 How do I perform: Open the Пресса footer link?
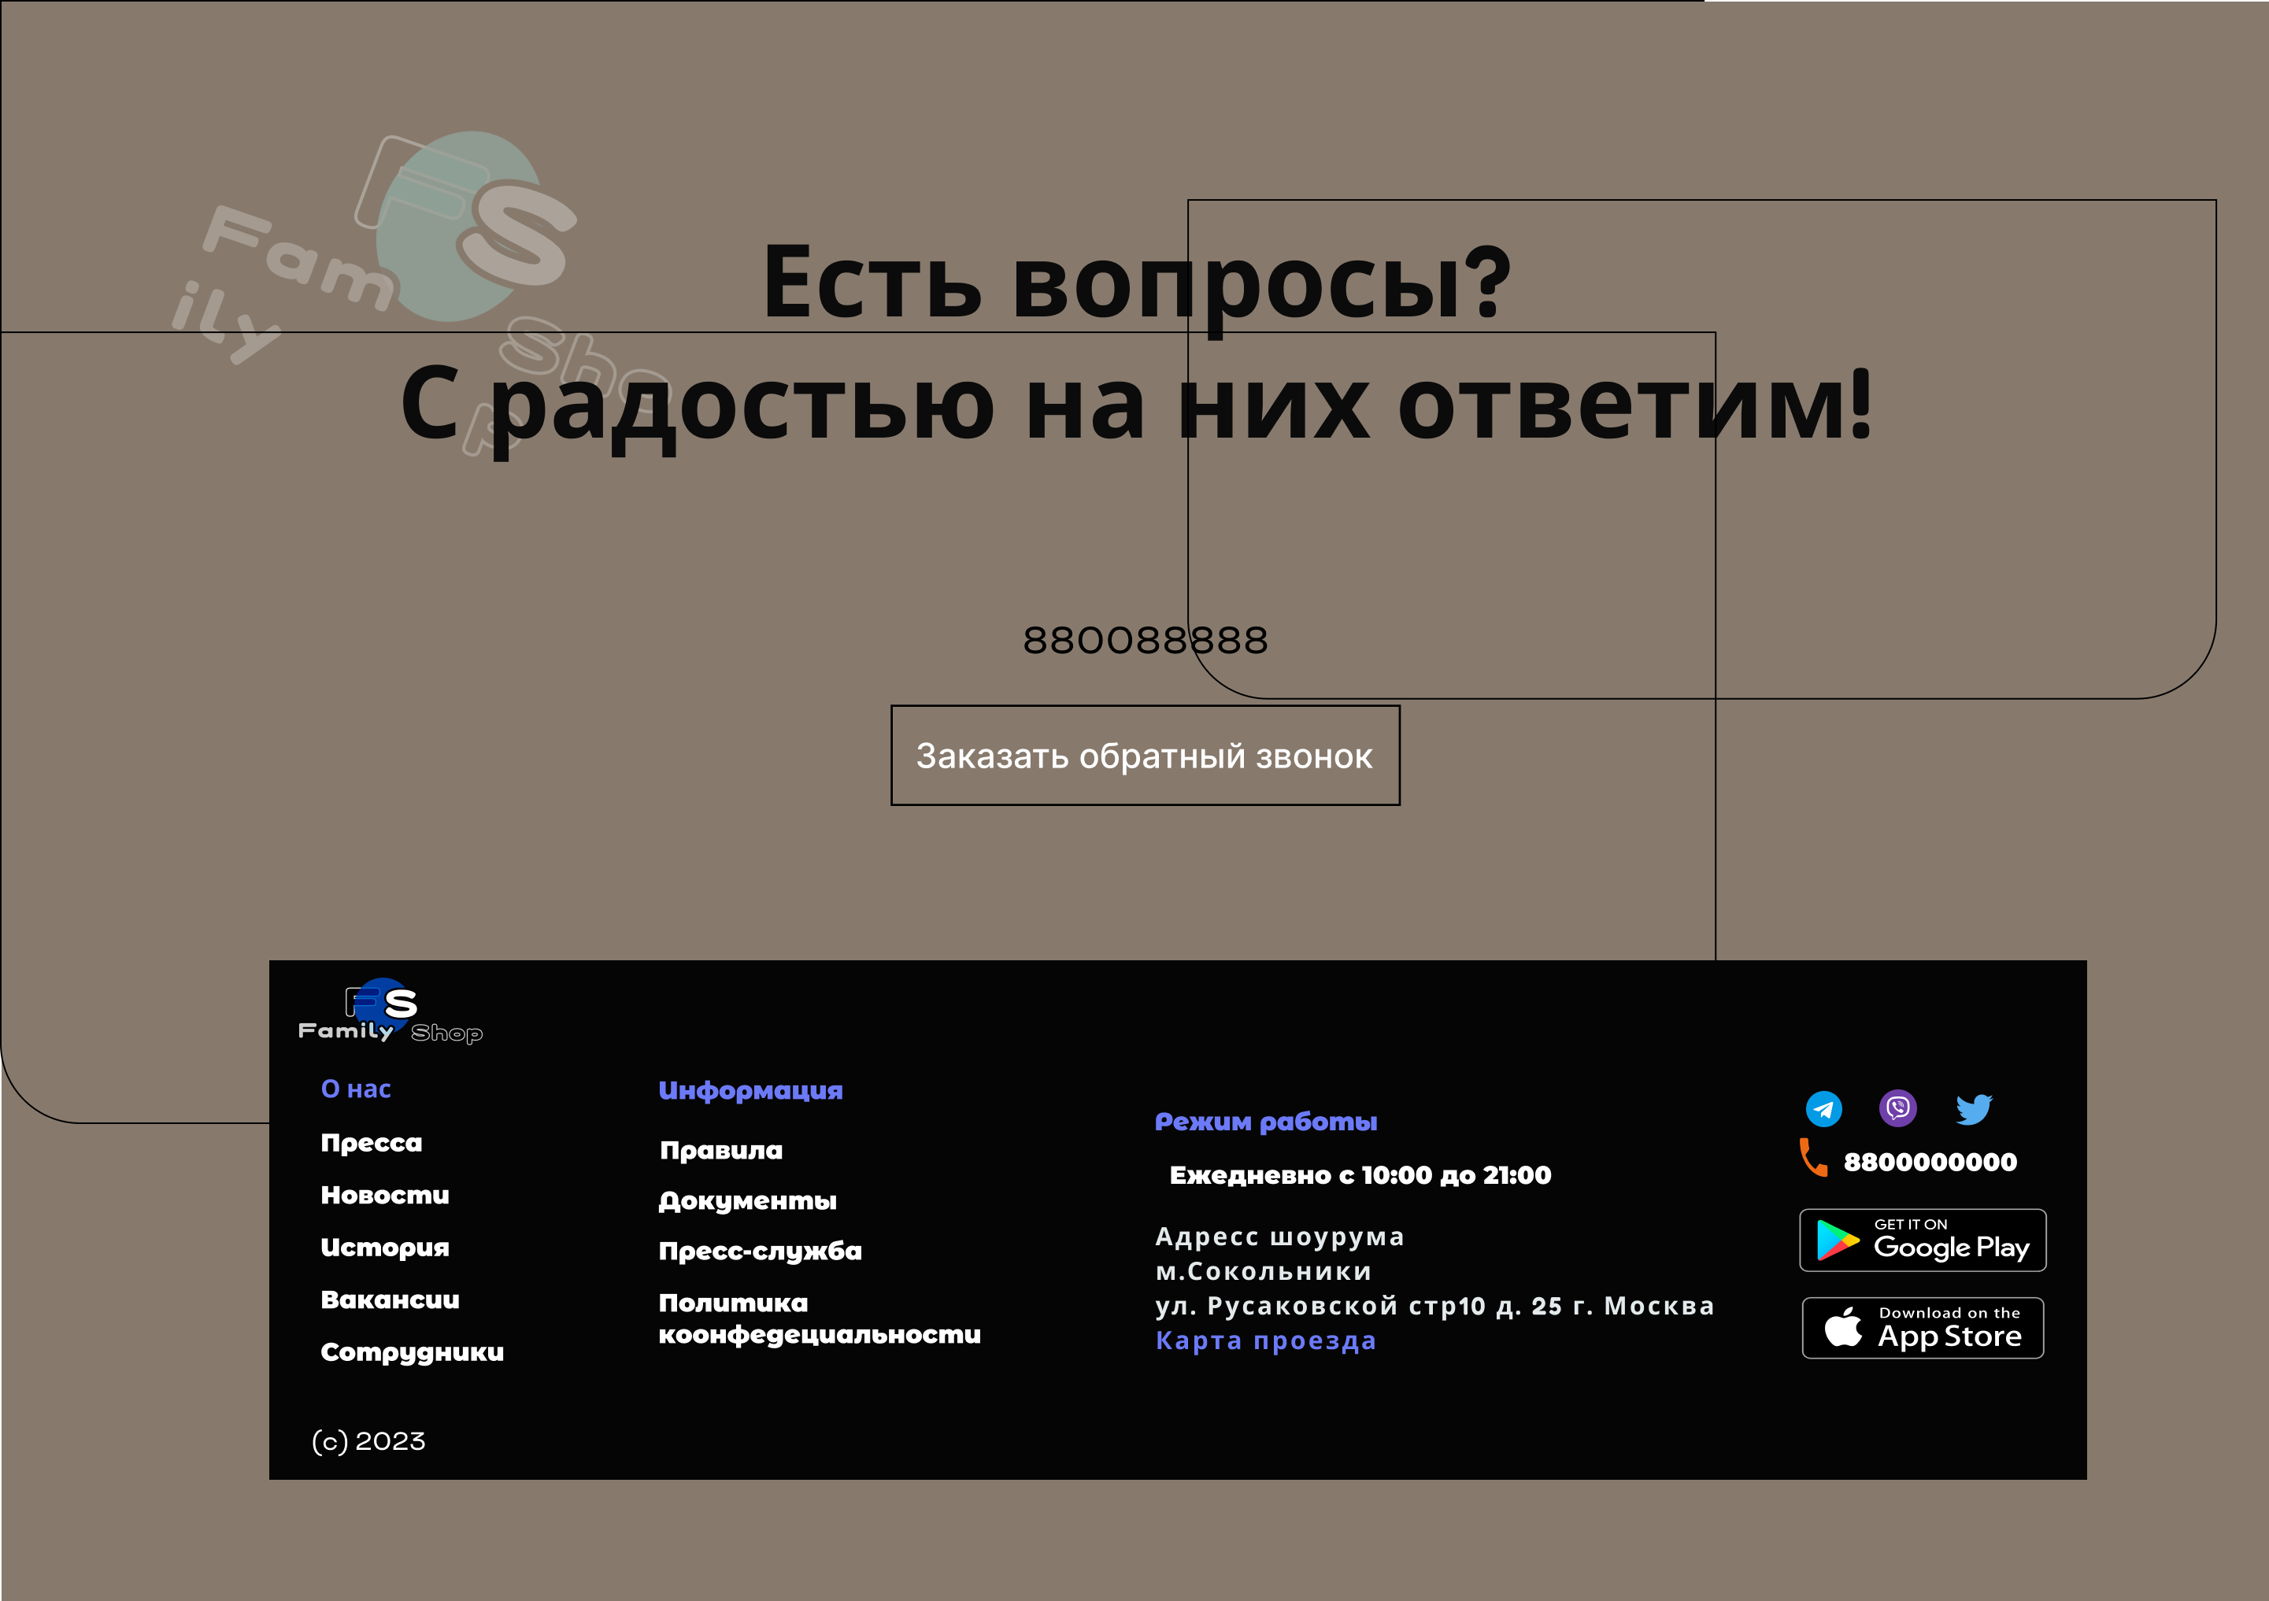click(x=371, y=1144)
